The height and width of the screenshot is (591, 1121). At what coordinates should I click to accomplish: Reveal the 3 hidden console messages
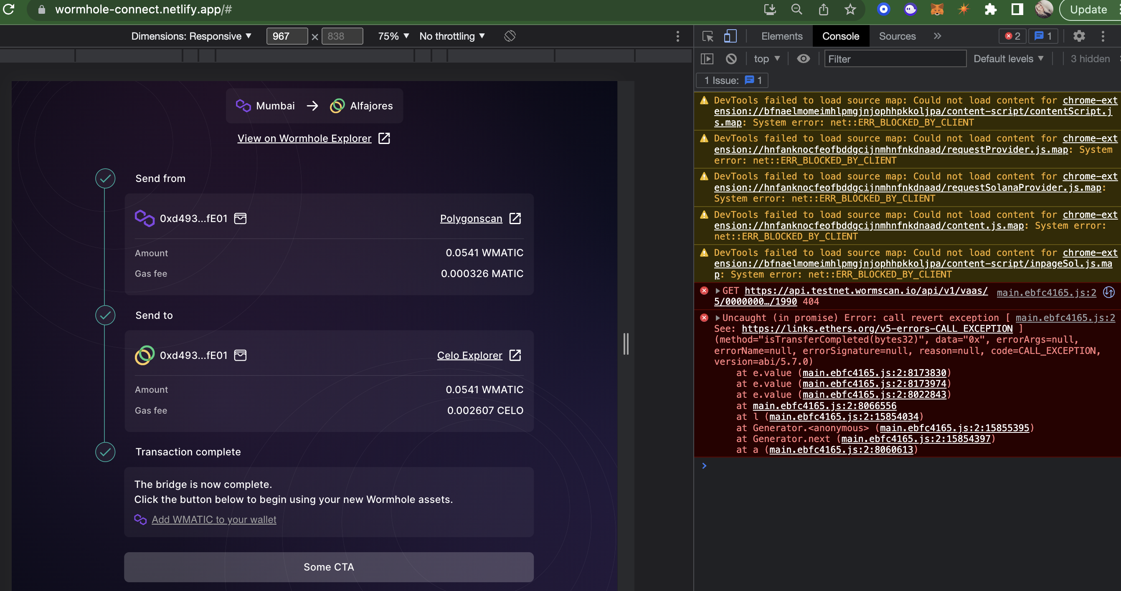pos(1090,59)
